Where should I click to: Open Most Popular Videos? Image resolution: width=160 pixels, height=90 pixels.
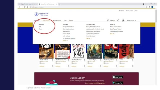(115, 29)
